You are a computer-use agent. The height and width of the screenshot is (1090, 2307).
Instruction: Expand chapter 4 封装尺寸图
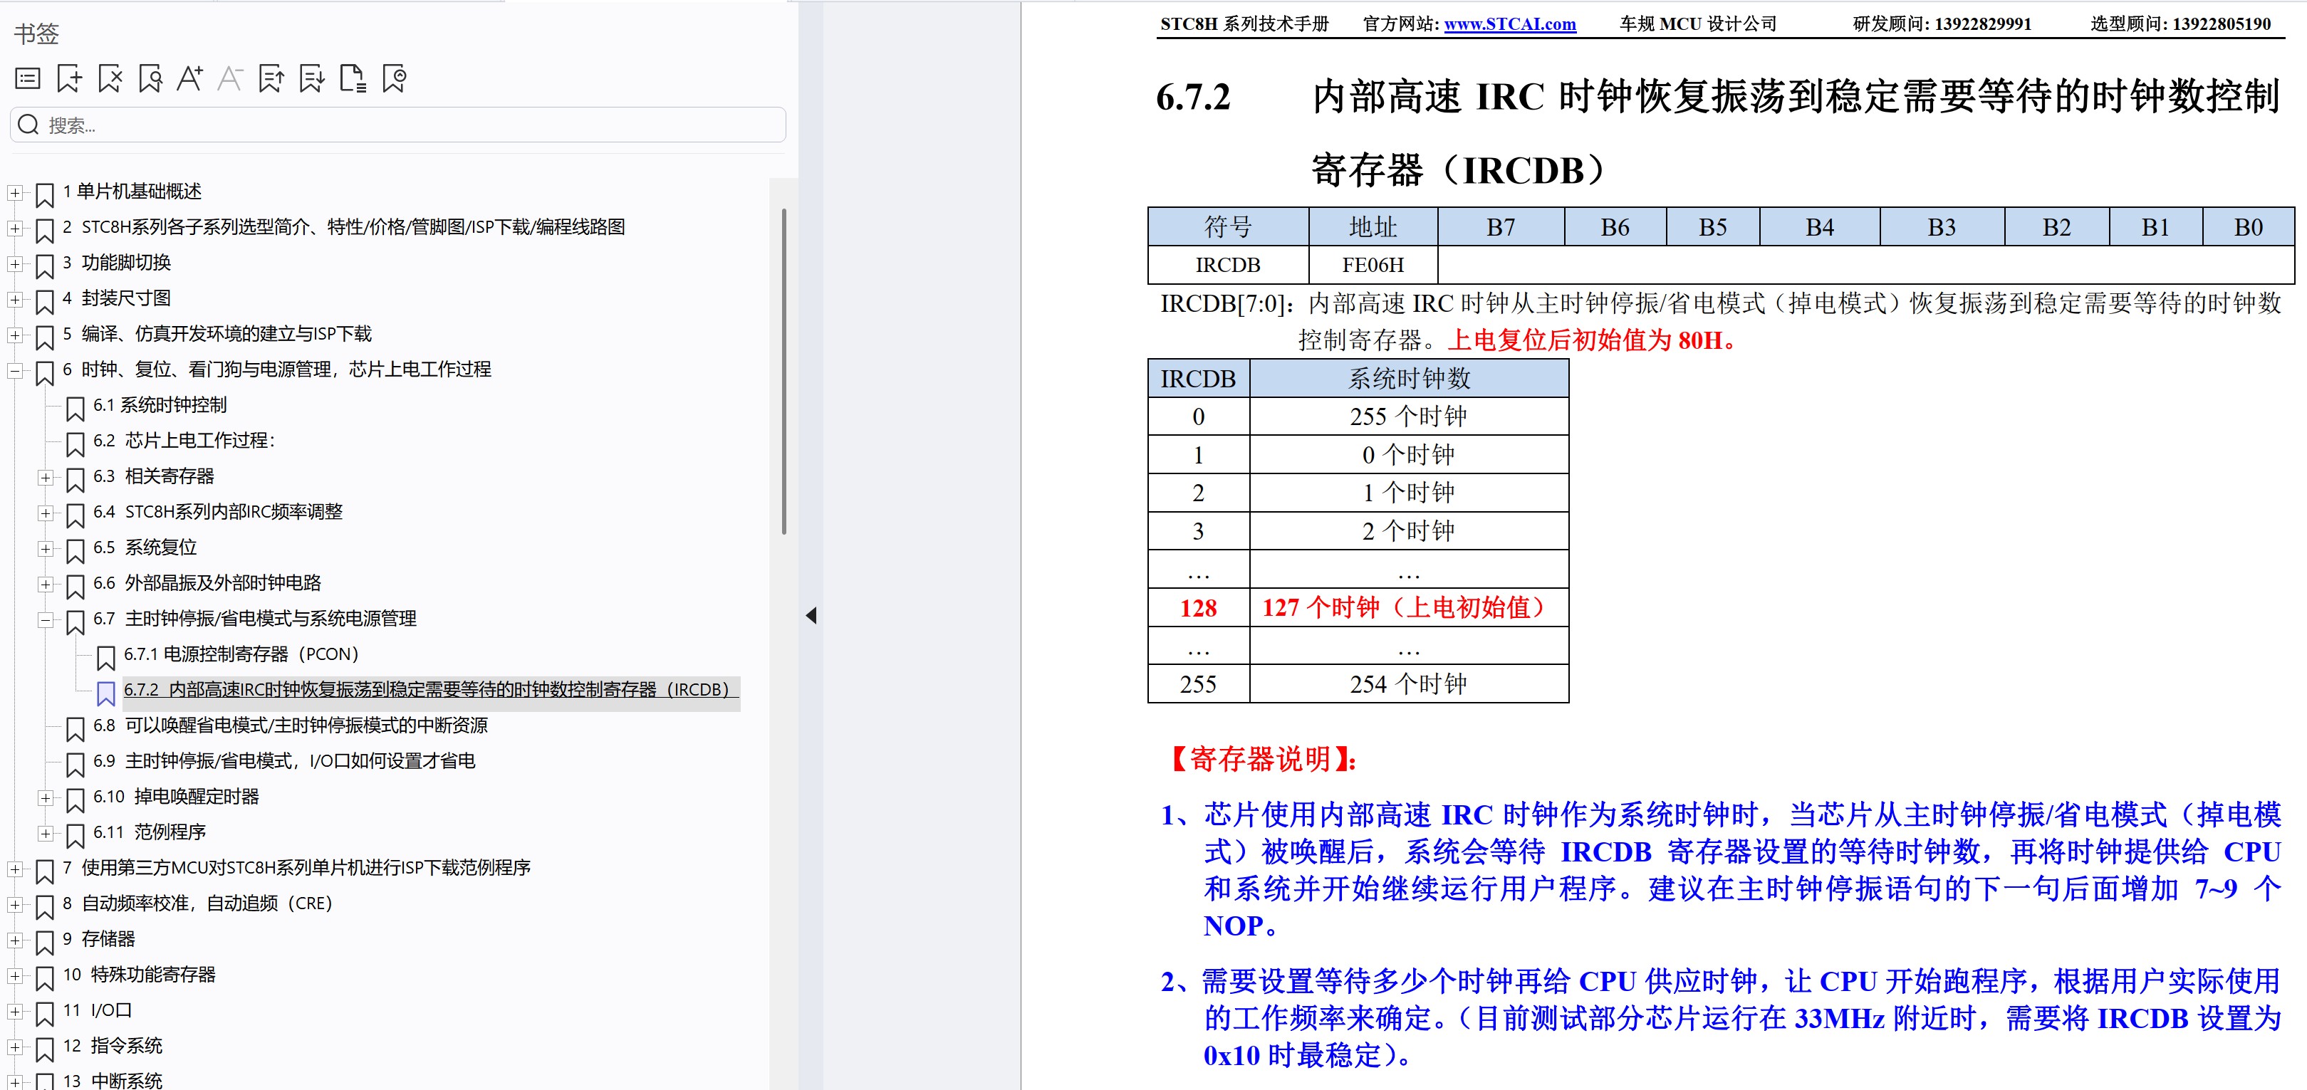pyautogui.click(x=14, y=300)
